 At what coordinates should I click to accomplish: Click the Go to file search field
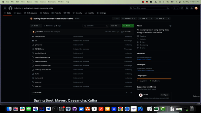coord(95,26)
